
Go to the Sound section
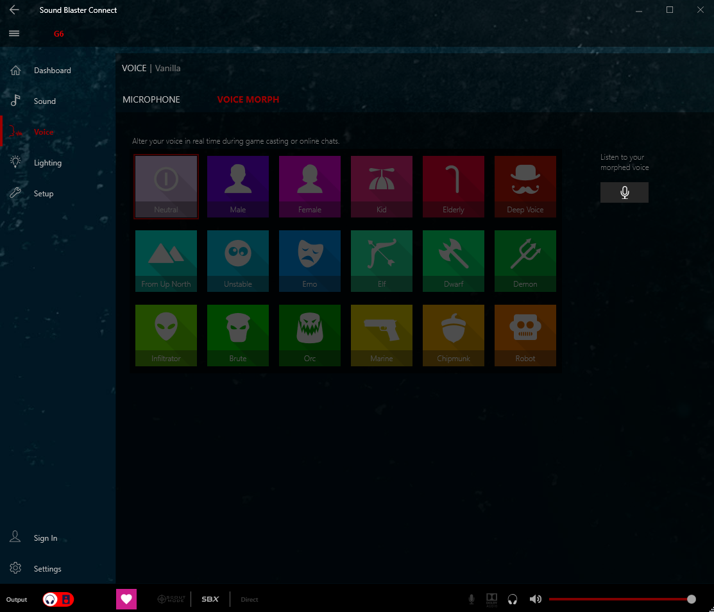coord(58,101)
